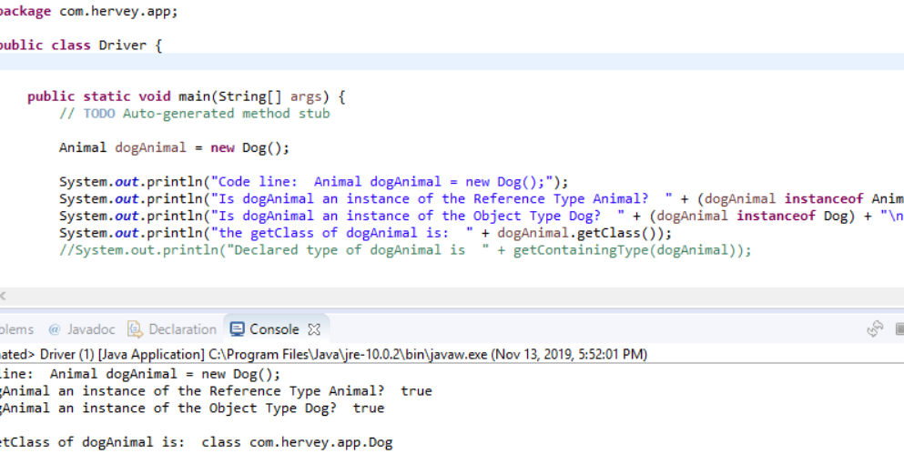904x474 pixels.
Task: Click the class name 'Driver' in the declaration
Action: click(122, 45)
